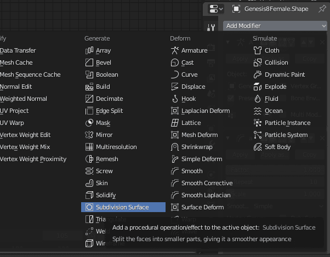This screenshot has width=330, height=257.
Task: Click the Genesis8Female.Shape object name
Action: tap(276, 9)
